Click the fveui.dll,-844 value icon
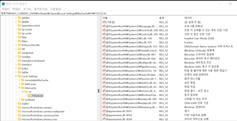Screen dimensions: 237x121 104,58
